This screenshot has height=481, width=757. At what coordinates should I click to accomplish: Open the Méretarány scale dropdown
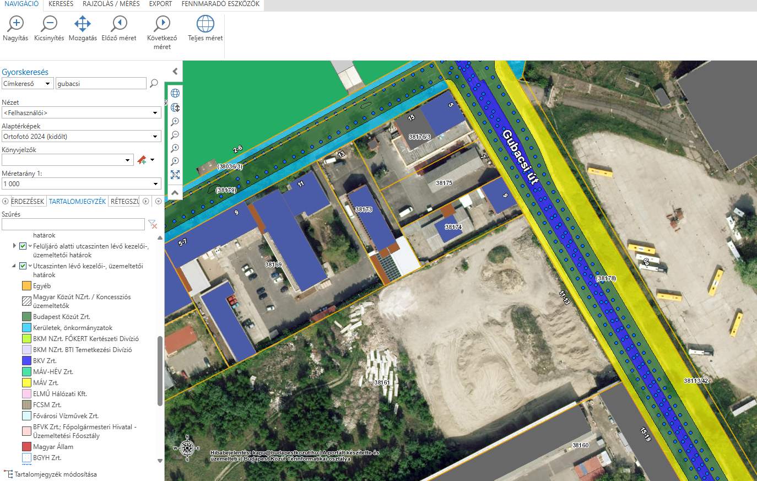[x=81, y=183]
